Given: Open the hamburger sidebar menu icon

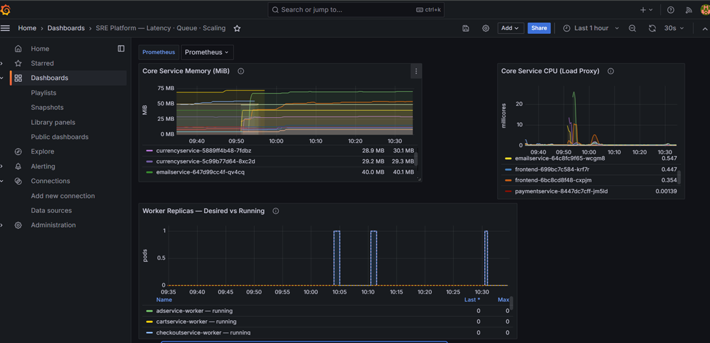Looking at the screenshot, I should [5, 28].
